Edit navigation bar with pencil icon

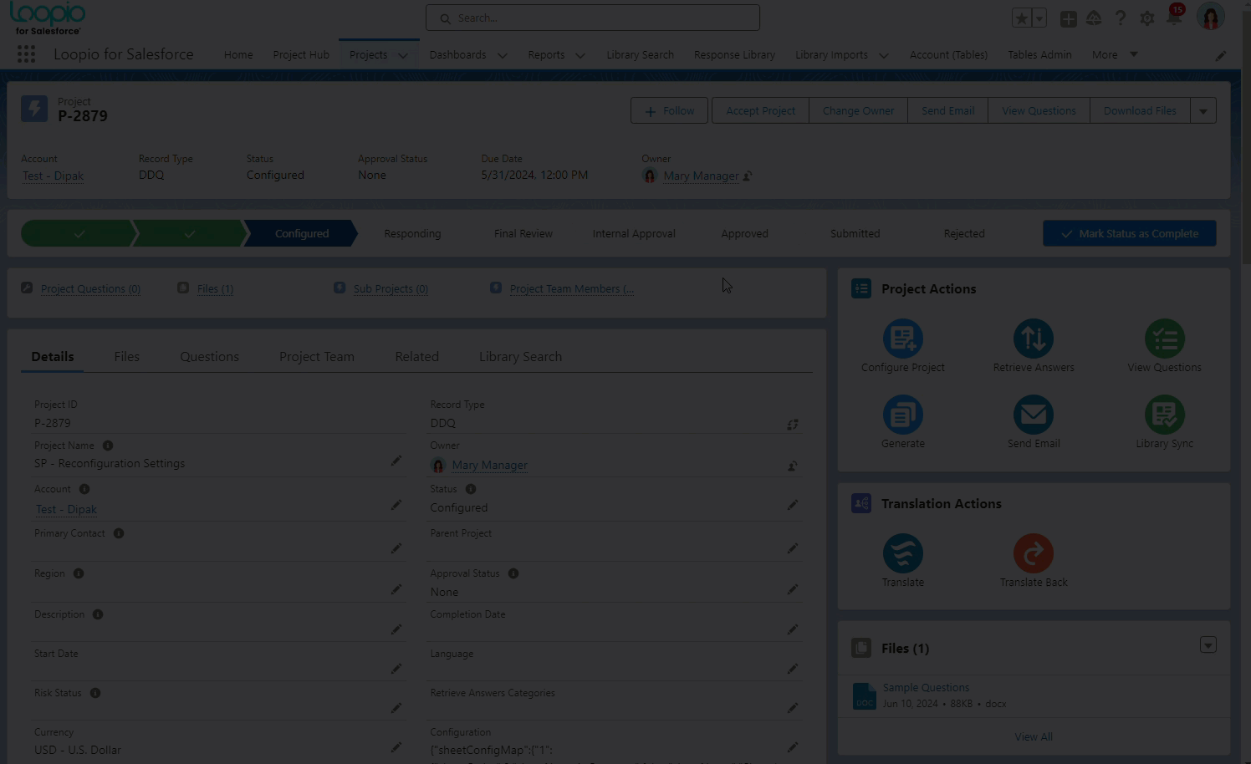pyautogui.click(x=1221, y=55)
